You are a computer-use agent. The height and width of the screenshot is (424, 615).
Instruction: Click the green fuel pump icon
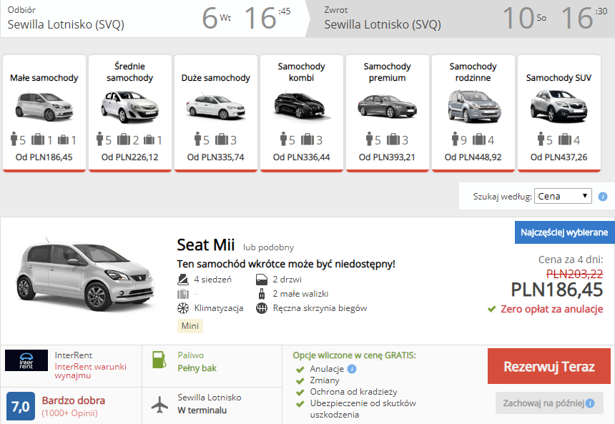pos(159,360)
